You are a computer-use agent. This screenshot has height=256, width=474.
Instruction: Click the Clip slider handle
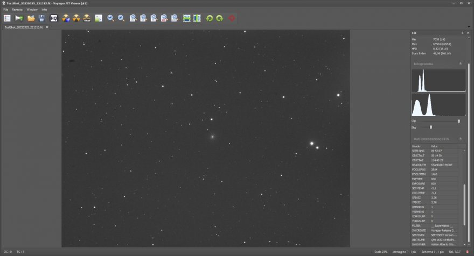[x=458, y=121]
